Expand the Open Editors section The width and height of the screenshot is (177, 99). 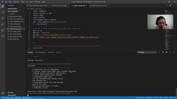tap(12, 9)
